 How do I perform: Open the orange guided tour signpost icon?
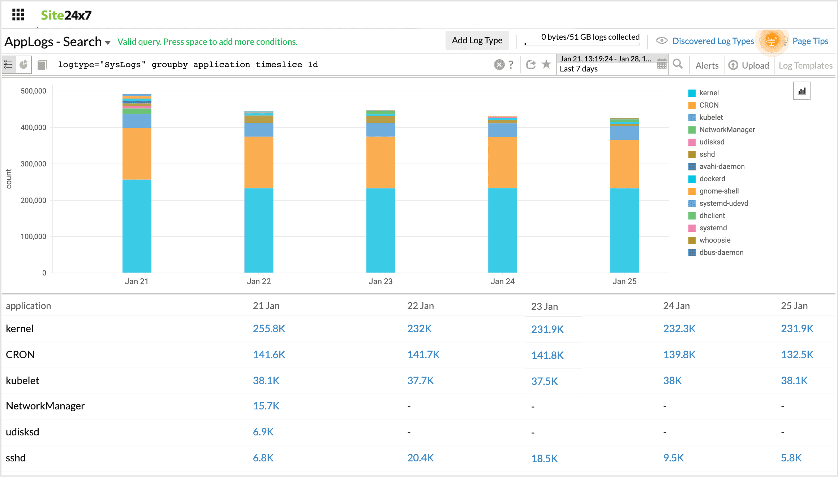(x=771, y=41)
